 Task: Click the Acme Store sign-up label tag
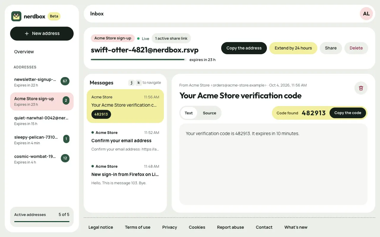113,38
